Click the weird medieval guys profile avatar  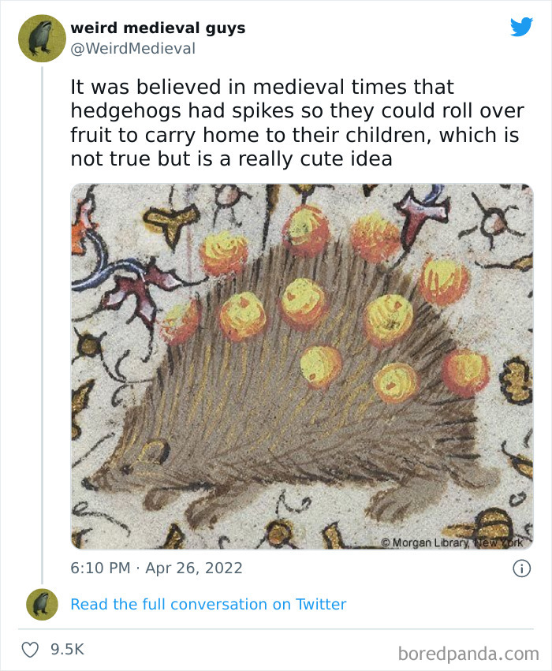click(40, 38)
